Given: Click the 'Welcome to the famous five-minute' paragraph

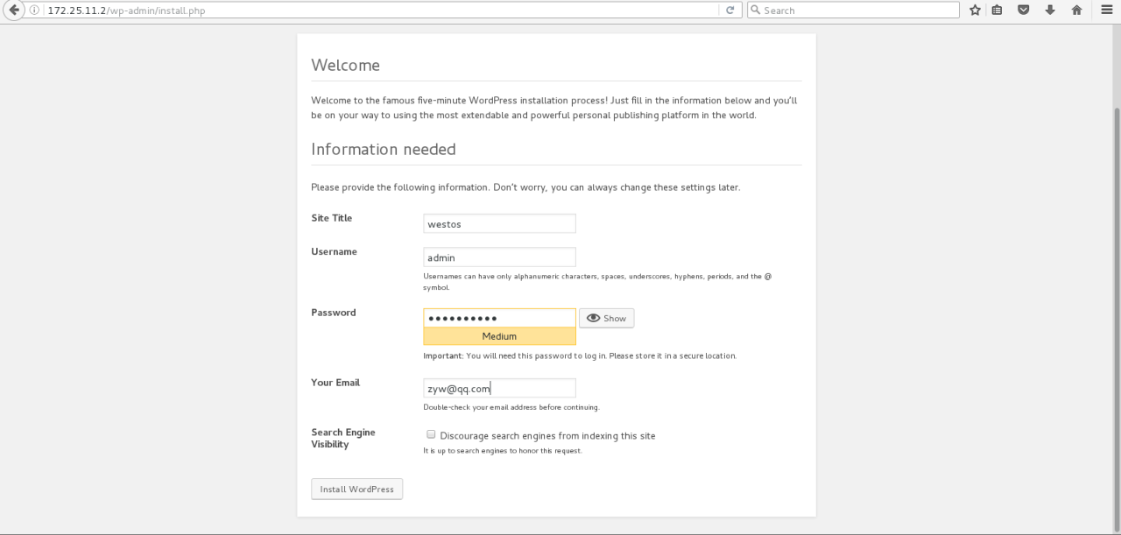Looking at the screenshot, I should 554,108.
